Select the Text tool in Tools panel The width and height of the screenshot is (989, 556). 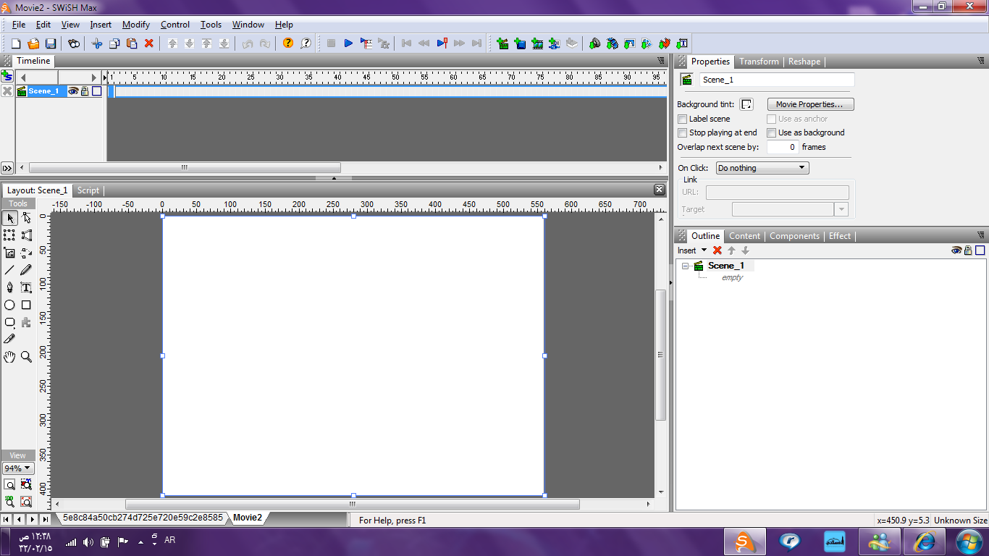[26, 287]
